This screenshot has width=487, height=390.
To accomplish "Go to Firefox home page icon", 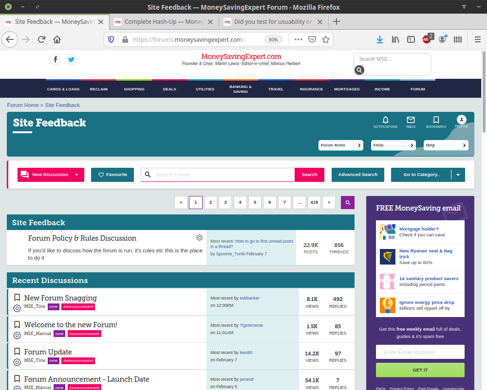I will (x=57, y=39).
